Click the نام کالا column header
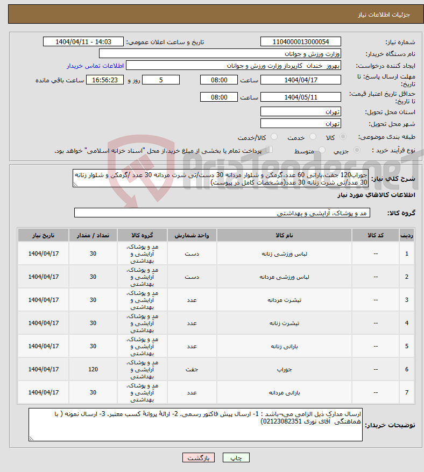Image resolution: width=424 pixels, height=472 pixels. pyautogui.click(x=284, y=235)
